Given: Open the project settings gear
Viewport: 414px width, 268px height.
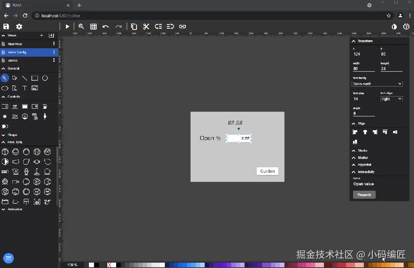Looking at the screenshot, I should (x=19, y=26).
